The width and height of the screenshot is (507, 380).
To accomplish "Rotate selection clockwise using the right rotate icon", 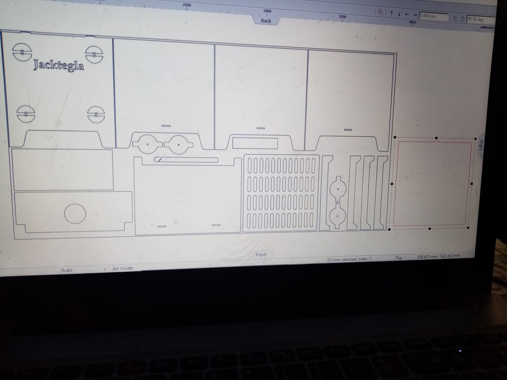I will pyautogui.click(x=463, y=19).
